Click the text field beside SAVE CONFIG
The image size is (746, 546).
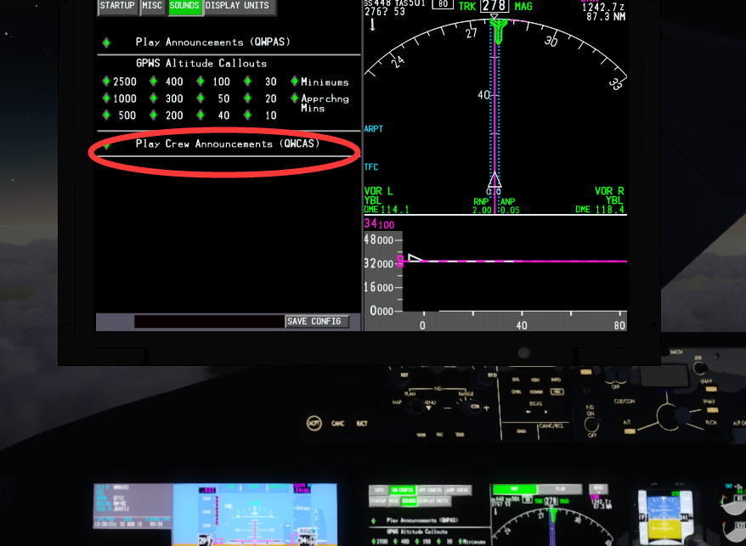[x=209, y=322]
